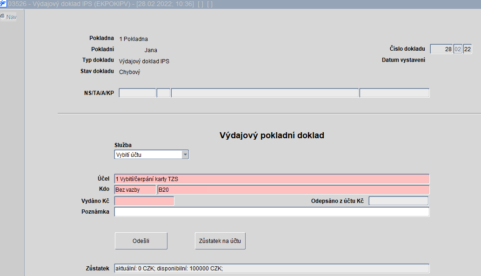
Task: Click the text '1 Pokladna'
Action: tap(134, 39)
